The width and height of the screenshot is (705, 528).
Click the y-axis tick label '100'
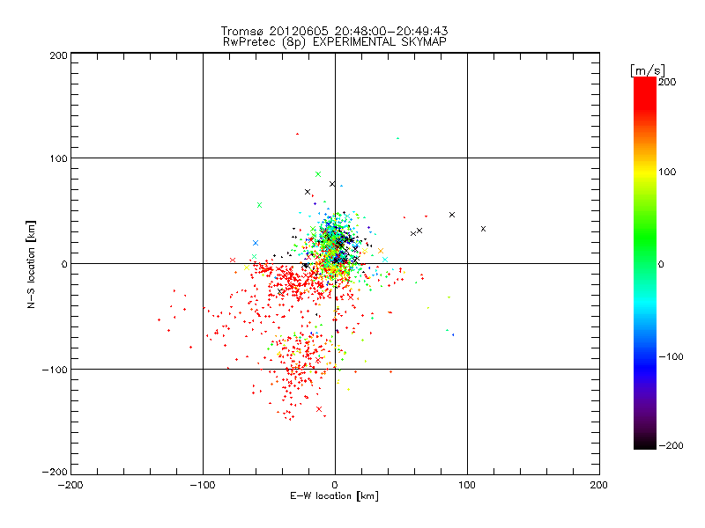59,159
